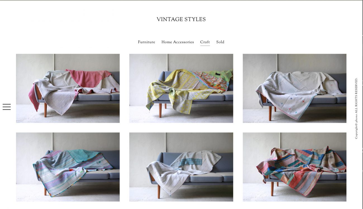Open the pink and beige quilt thumbnail

tap(68, 88)
